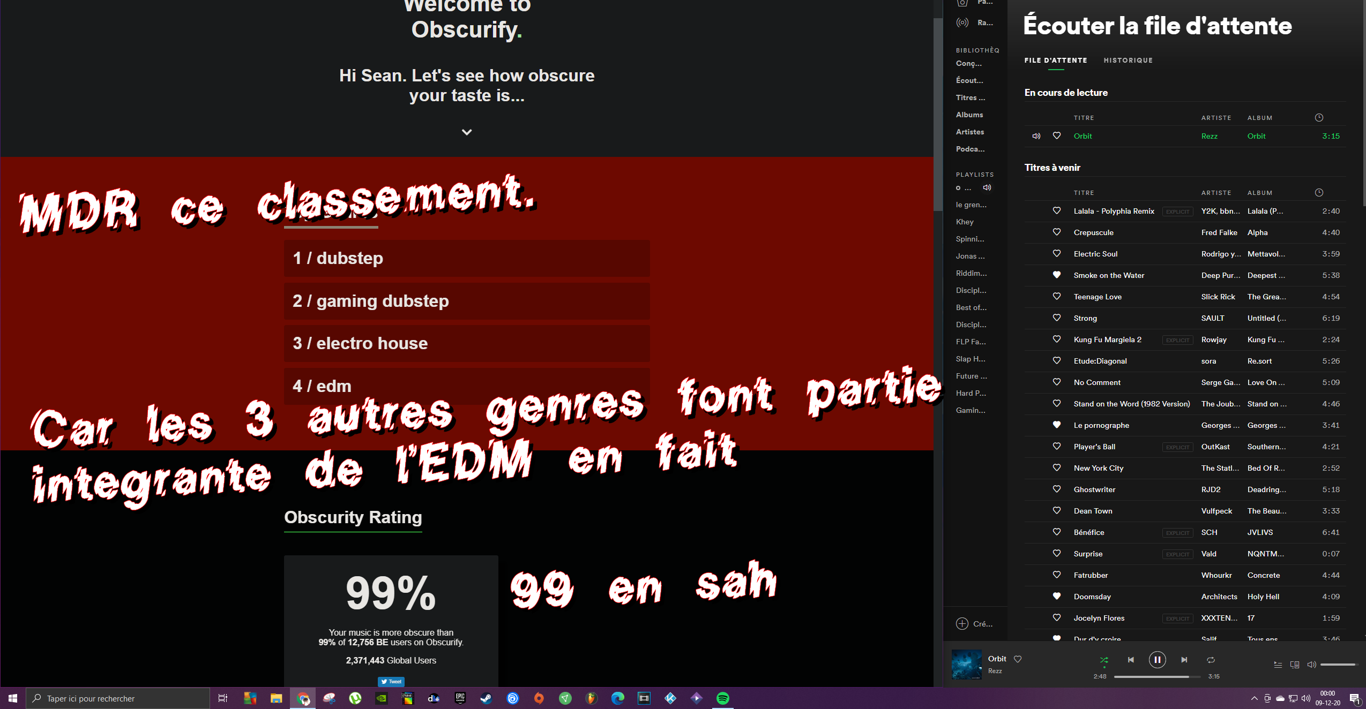Select the File d'attente tab
Screen dimensions: 1366x709
click(x=1056, y=61)
